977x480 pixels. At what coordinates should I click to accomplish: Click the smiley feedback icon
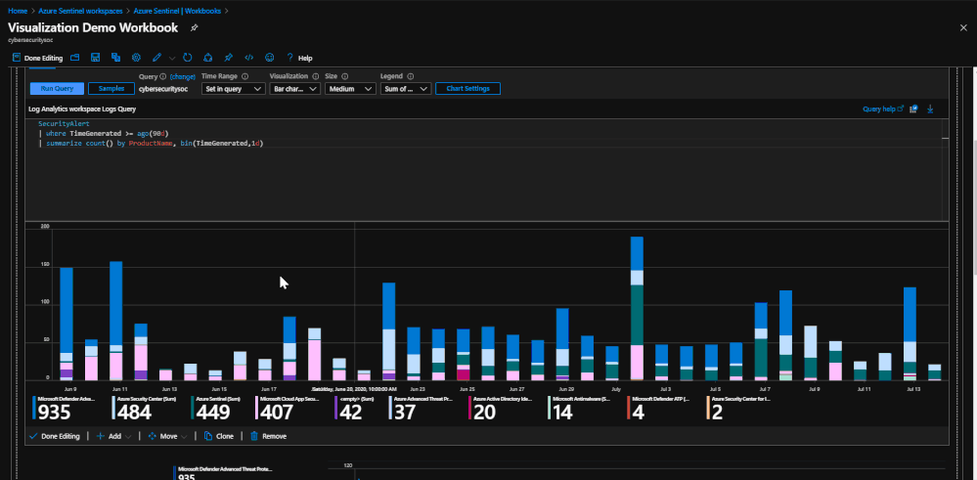[269, 58]
